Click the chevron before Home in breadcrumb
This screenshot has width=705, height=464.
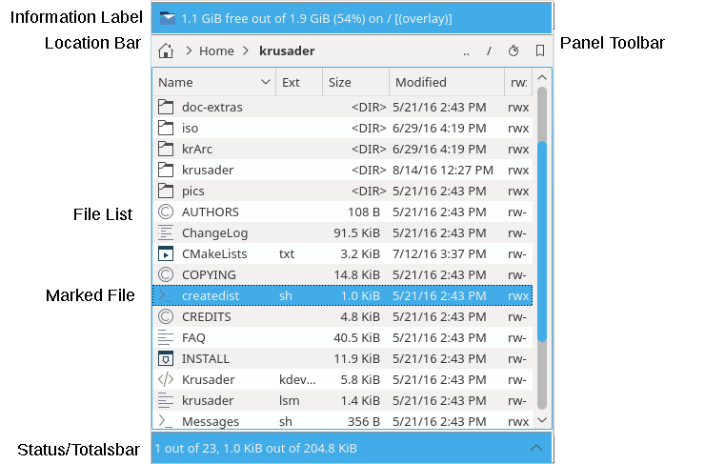tap(189, 50)
